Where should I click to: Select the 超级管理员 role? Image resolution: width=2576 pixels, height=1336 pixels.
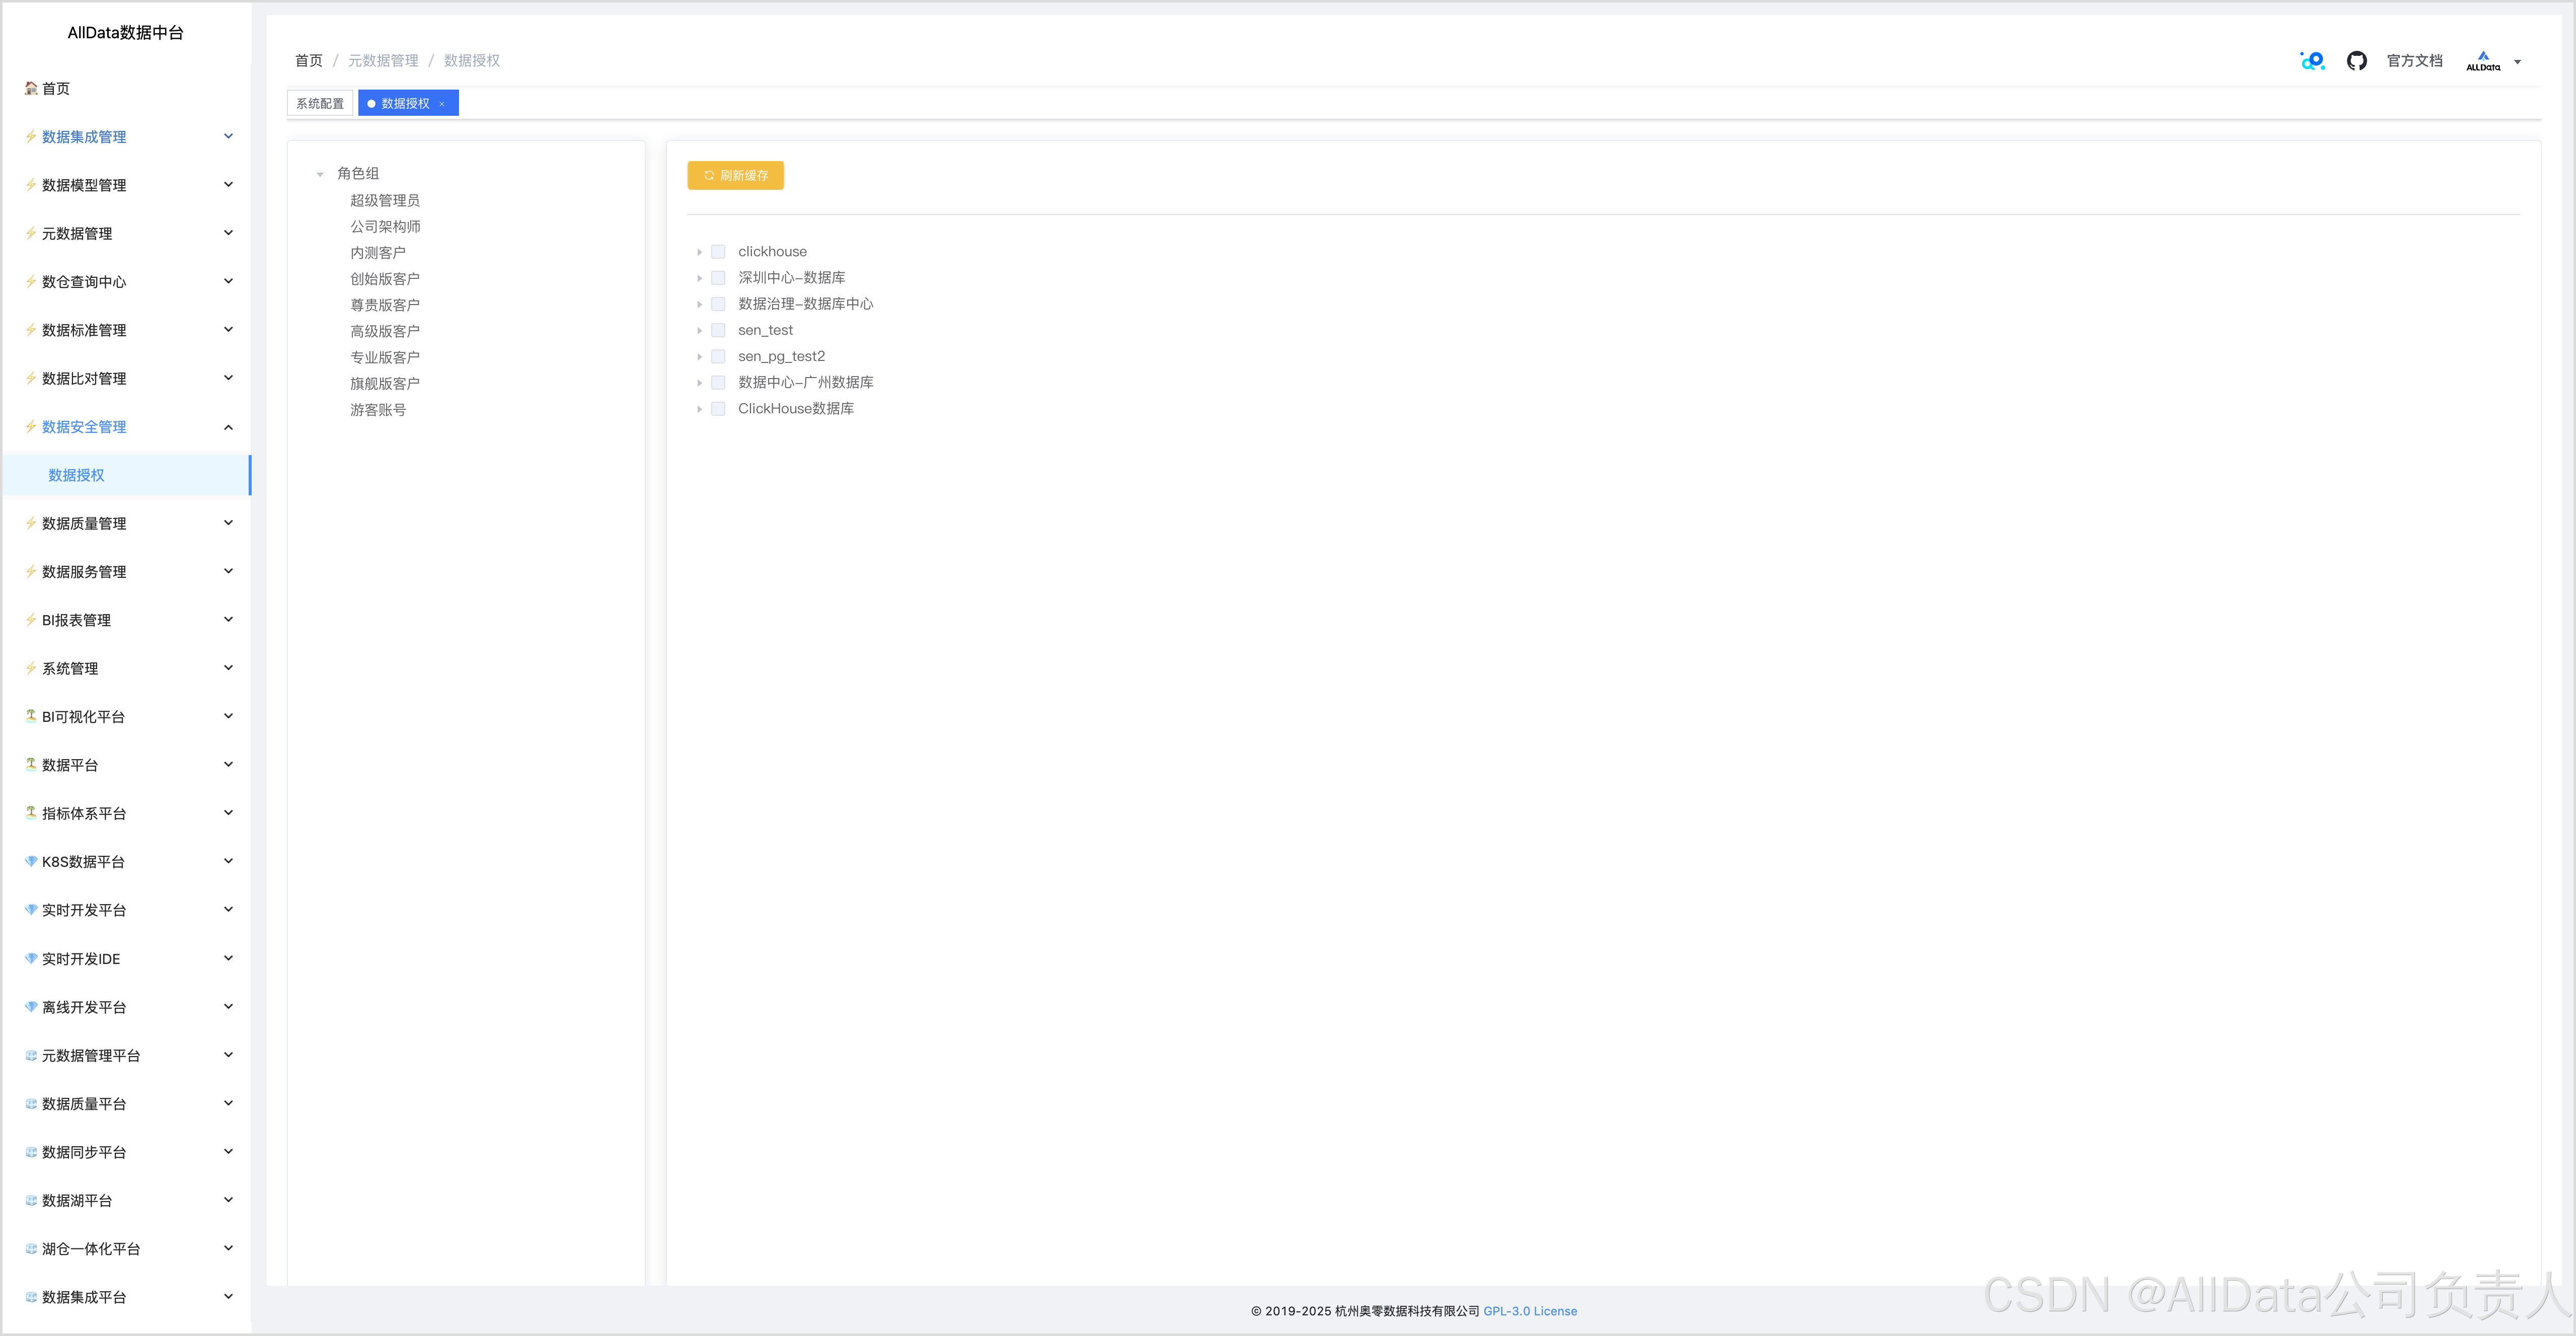384,201
